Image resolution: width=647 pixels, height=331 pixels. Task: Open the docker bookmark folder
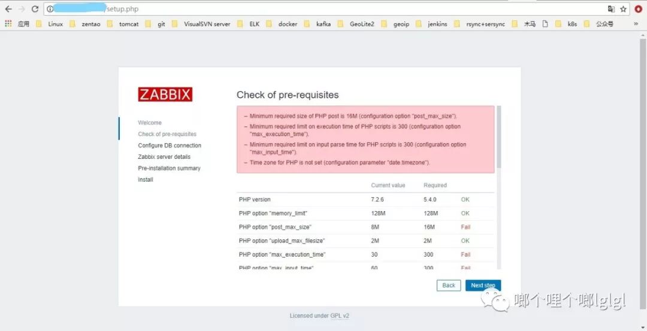tap(282, 24)
